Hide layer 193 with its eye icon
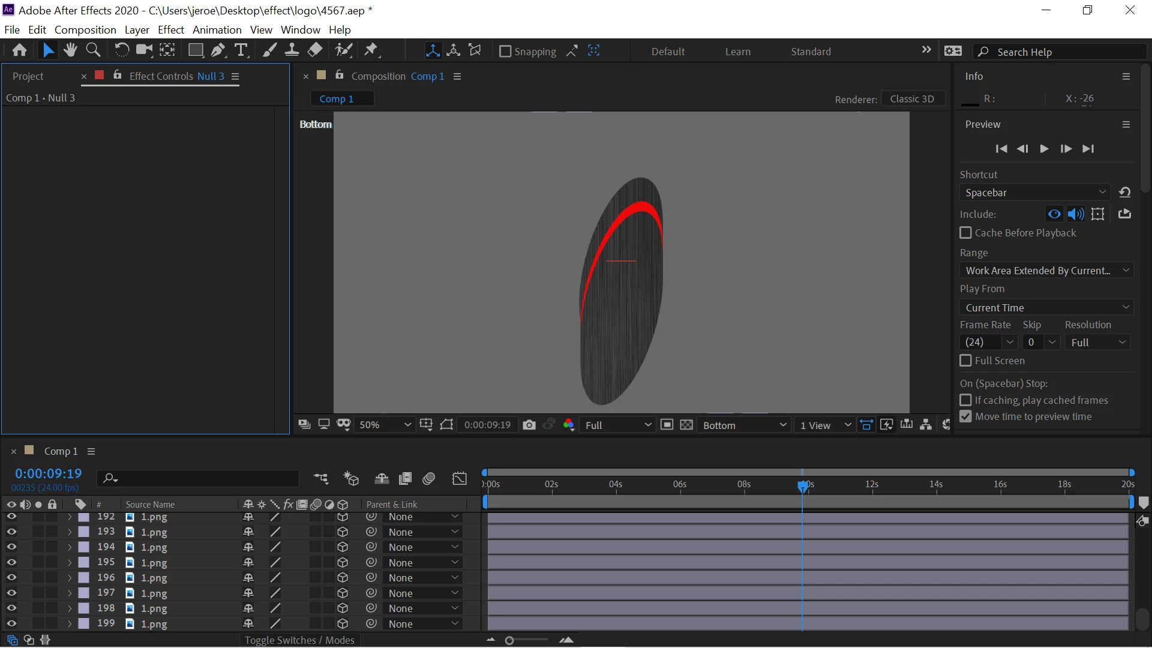Image resolution: width=1152 pixels, height=648 pixels. pos(11,532)
